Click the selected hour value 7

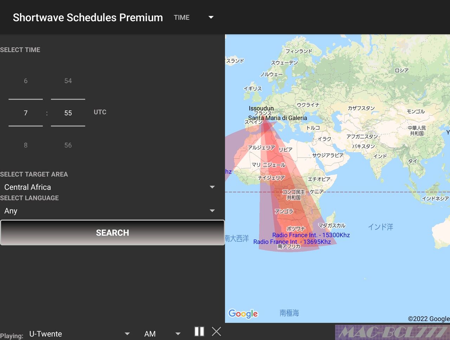[x=26, y=113]
